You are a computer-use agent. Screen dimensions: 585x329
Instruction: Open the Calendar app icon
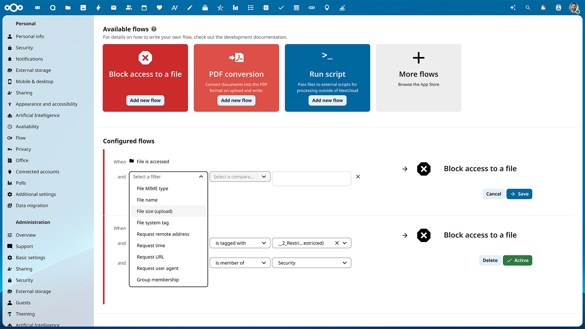tap(144, 8)
